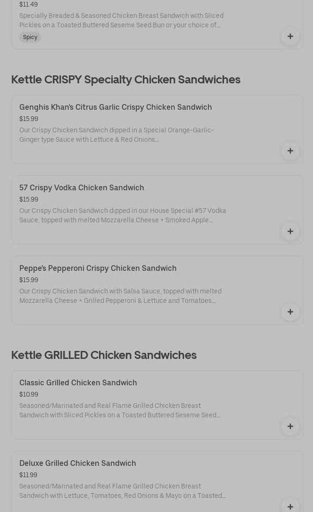Open Deluxe Grilled Chicken Sandwich title

[78, 463]
